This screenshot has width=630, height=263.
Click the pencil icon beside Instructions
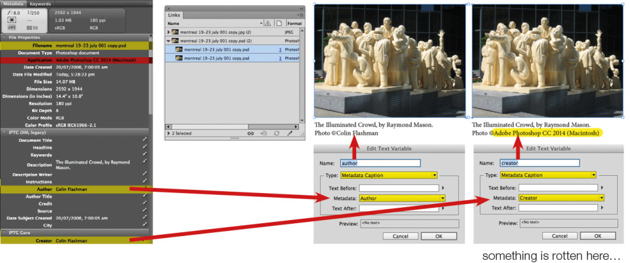[x=145, y=181]
